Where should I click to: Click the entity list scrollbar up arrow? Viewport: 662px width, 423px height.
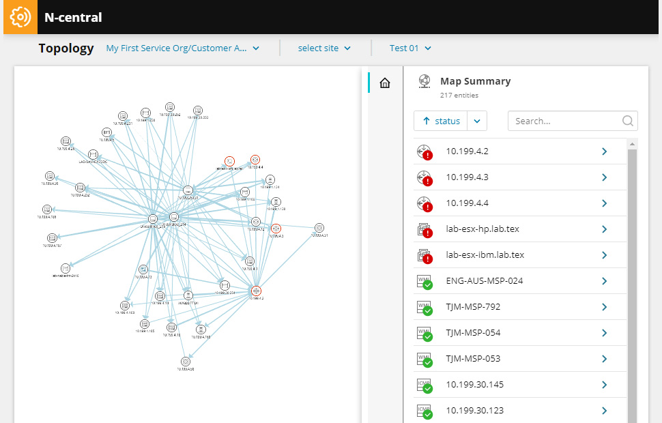632,144
